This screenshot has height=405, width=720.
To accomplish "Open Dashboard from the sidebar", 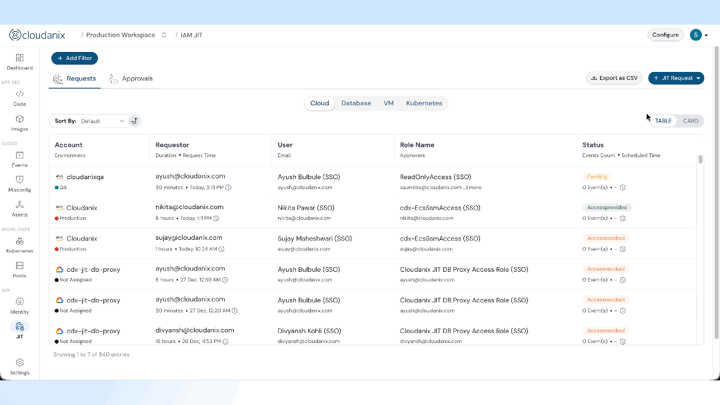I will point(19,61).
